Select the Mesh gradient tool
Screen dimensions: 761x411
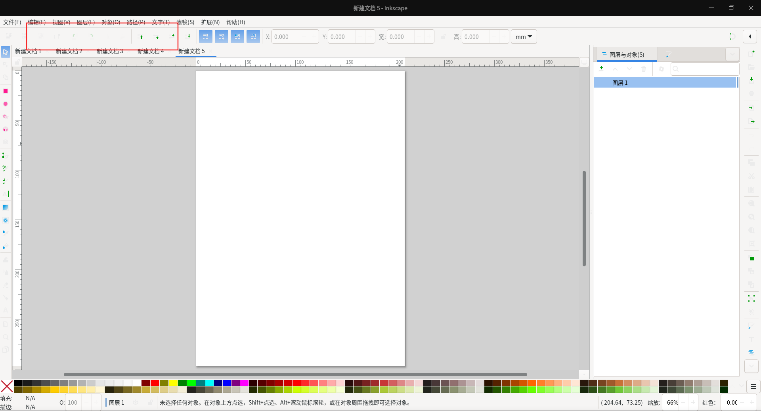pyautogui.click(x=6, y=220)
